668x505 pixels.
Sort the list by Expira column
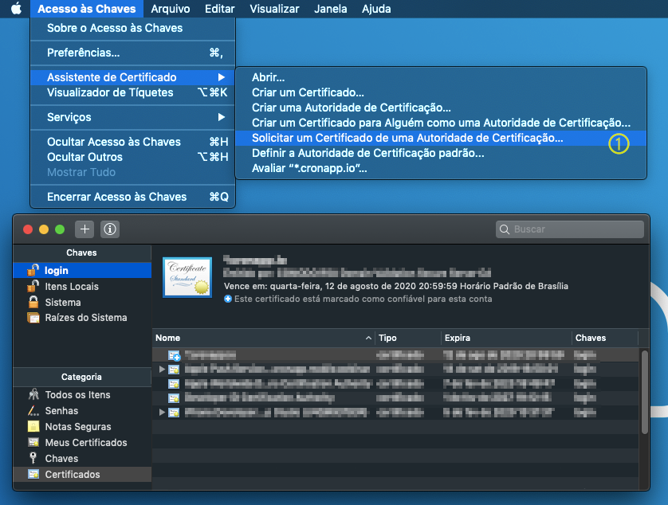[x=506, y=338]
